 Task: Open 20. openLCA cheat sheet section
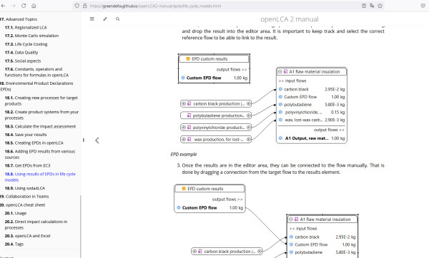click(x=22, y=205)
